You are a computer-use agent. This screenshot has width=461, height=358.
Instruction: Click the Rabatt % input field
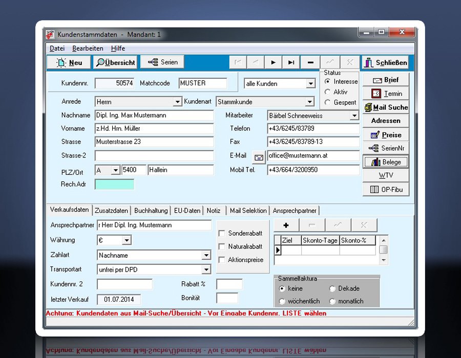point(229,284)
